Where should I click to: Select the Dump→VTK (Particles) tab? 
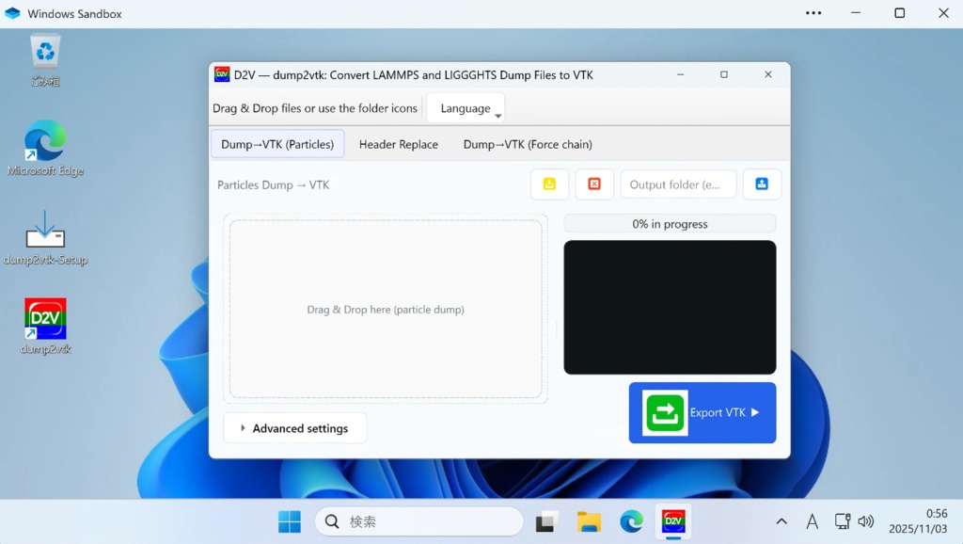coord(277,144)
